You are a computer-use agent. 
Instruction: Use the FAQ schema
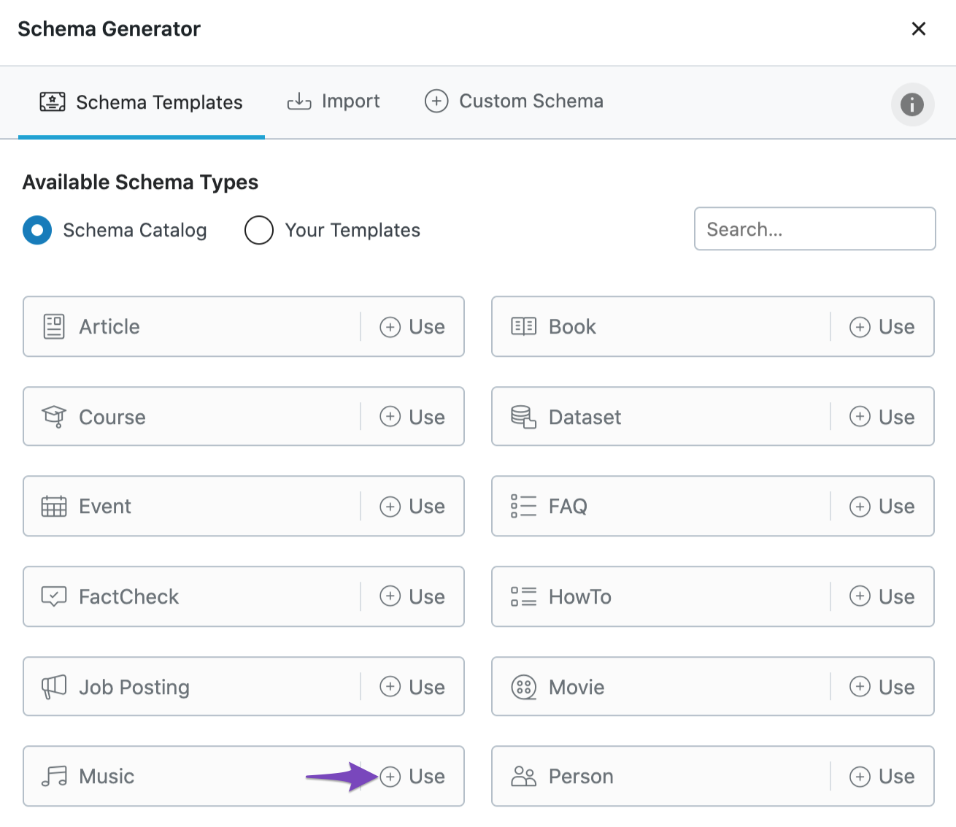(x=882, y=506)
